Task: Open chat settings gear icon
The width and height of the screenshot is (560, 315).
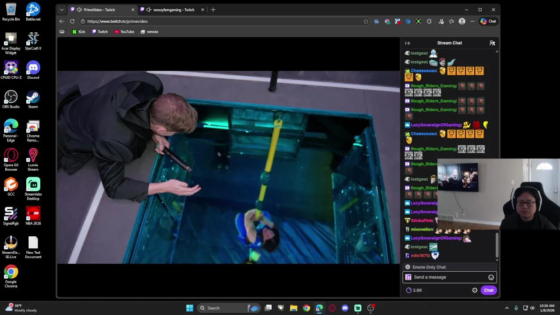Action: 475,290
